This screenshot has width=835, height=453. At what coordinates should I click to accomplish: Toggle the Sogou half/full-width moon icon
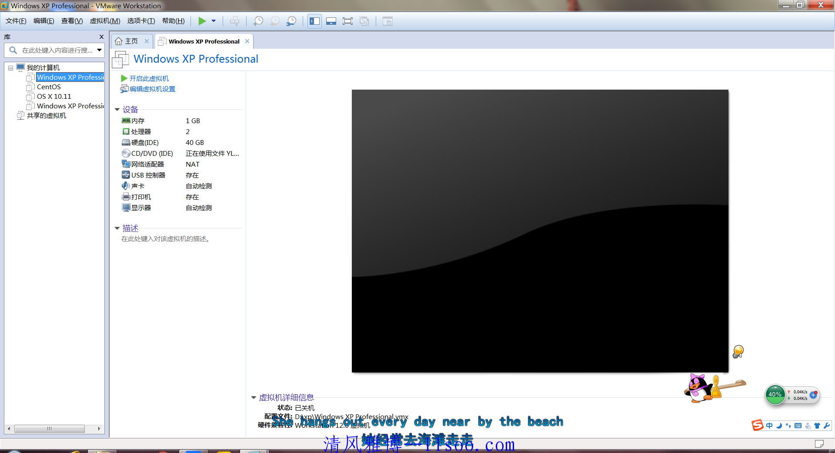click(x=779, y=426)
